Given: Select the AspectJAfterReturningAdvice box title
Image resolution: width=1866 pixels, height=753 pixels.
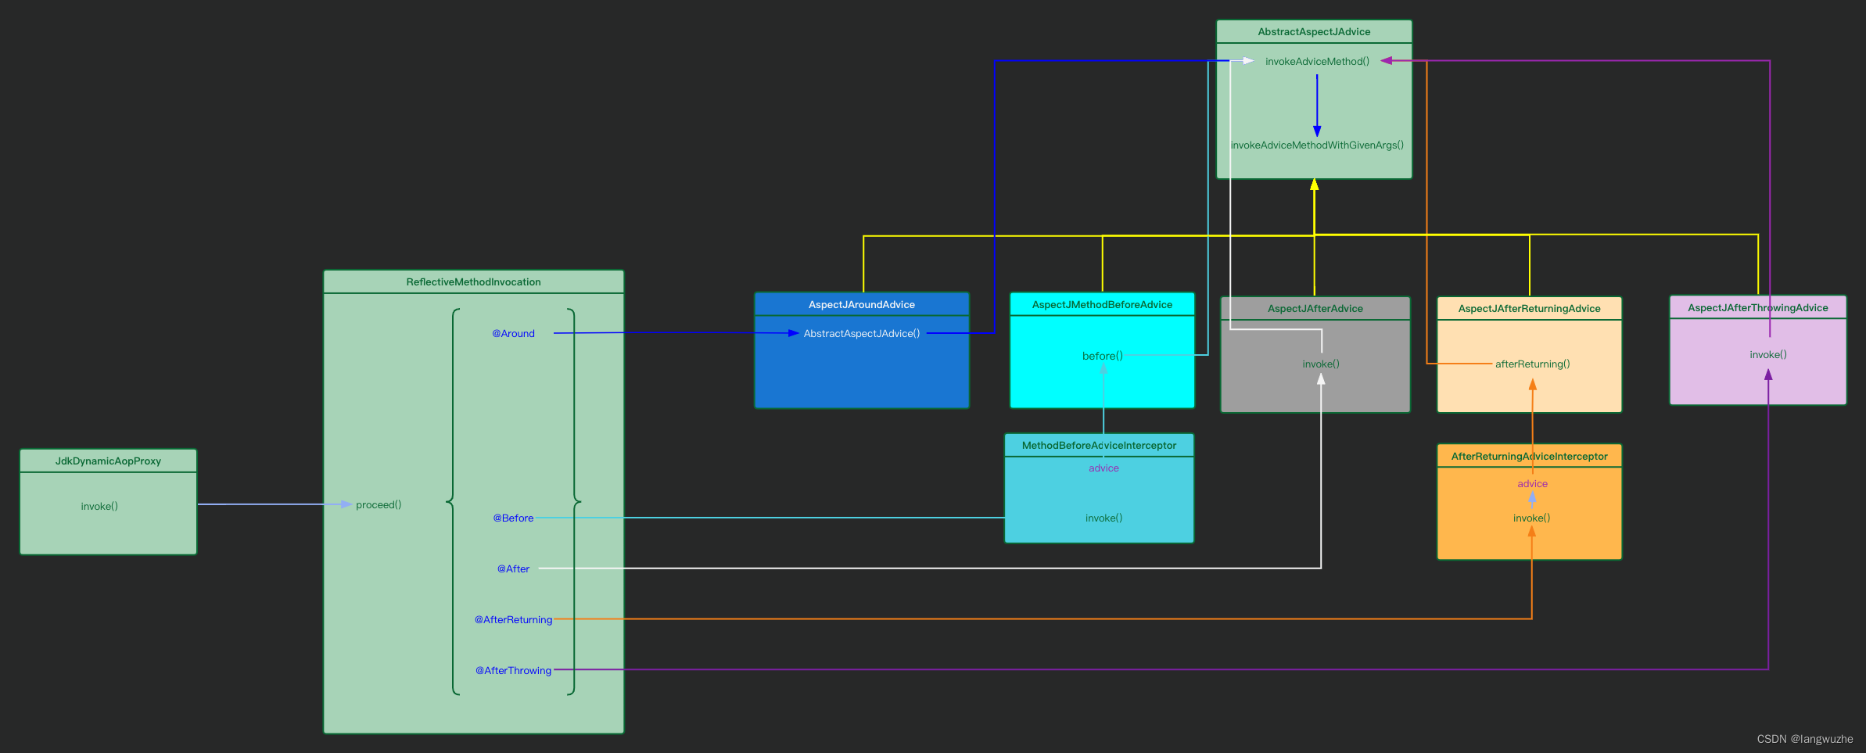Looking at the screenshot, I should tap(1529, 308).
